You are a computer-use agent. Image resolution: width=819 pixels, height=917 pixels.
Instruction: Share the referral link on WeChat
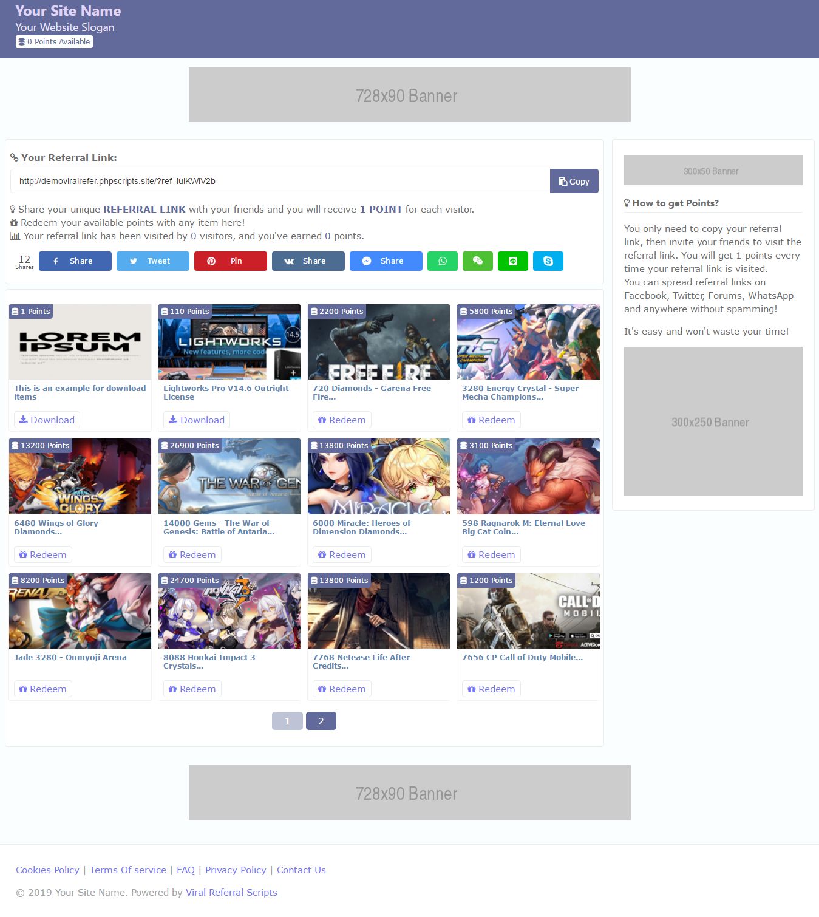478,261
